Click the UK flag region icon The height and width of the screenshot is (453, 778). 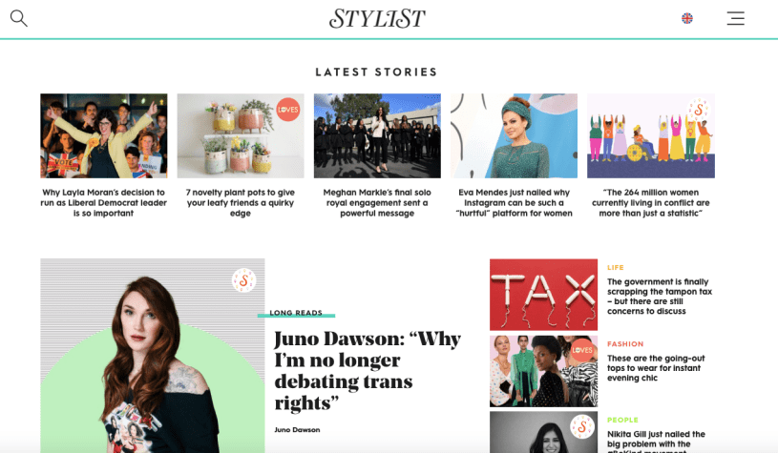[687, 18]
